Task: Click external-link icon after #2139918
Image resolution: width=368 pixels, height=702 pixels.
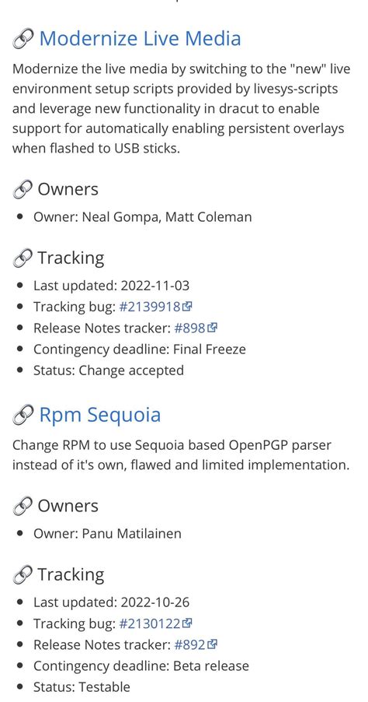Action: [188, 307]
